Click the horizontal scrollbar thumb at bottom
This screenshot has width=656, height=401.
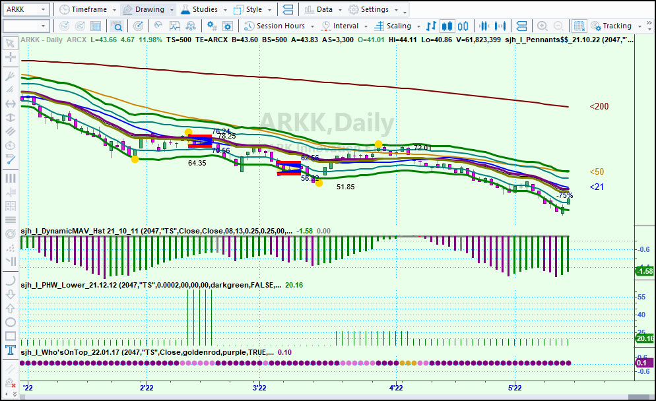639,397
